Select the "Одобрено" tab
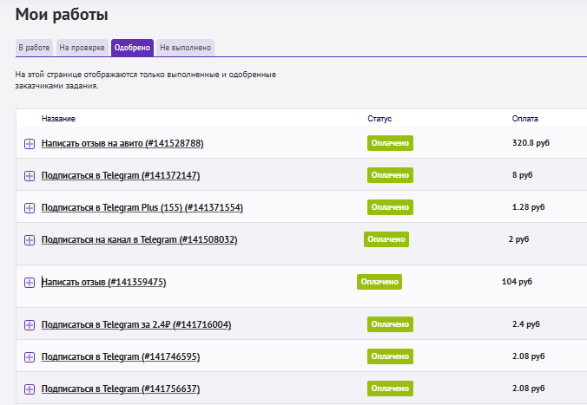Screen dimensions: 587x405 (x=132, y=48)
